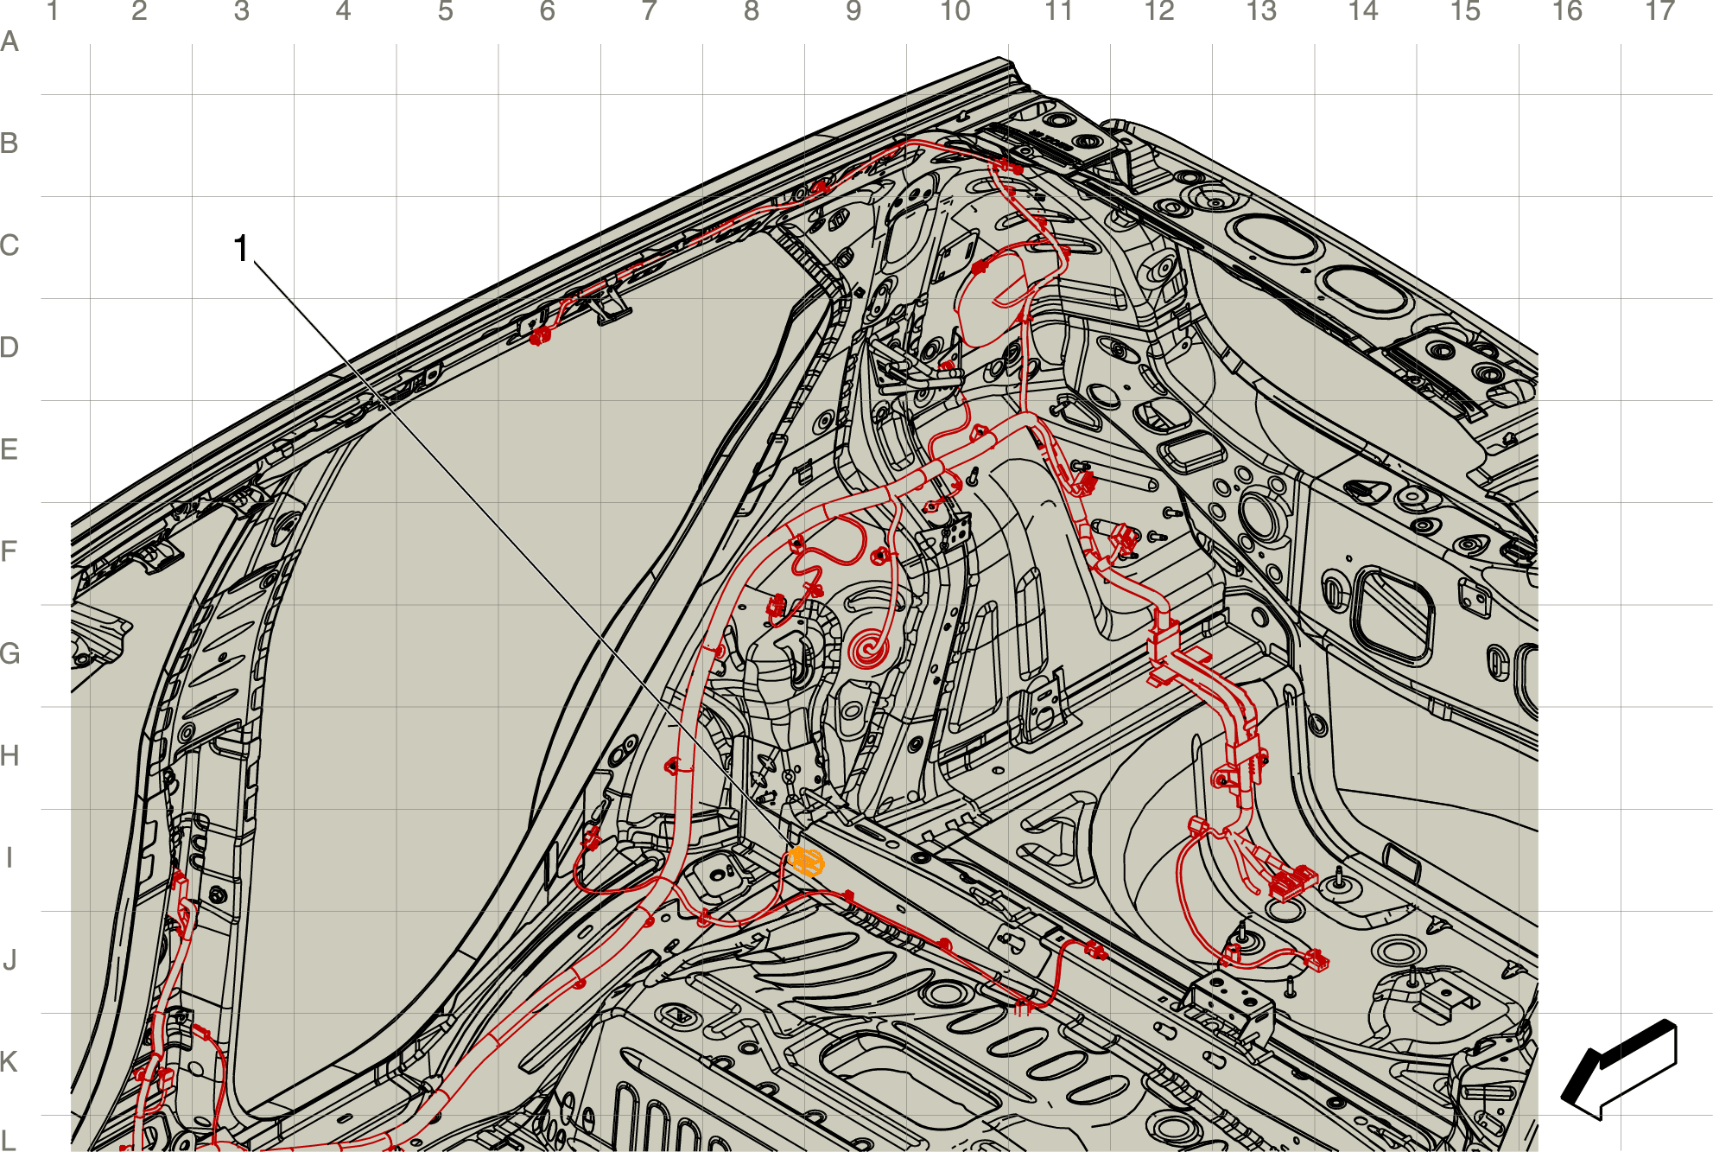Click column header 7
This screenshot has height=1152, width=1713.
pyautogui.click(x=649, y=11)
